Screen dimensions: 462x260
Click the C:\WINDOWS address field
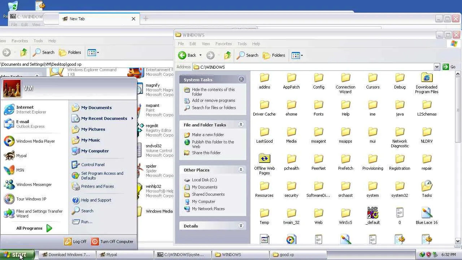click(x=313, y=67)
